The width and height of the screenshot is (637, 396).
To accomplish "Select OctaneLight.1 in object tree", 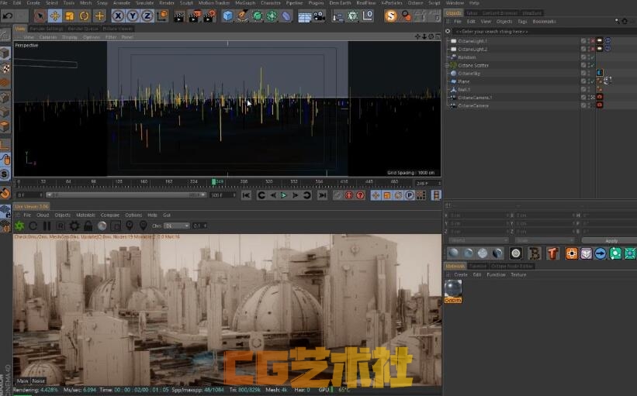I will 472,41.
